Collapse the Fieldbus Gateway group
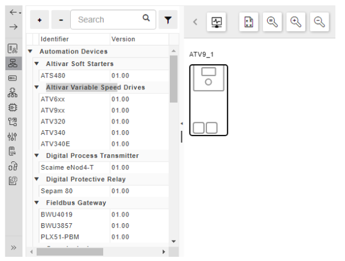Viewport: 345px width, 261px height. (37, 202)
